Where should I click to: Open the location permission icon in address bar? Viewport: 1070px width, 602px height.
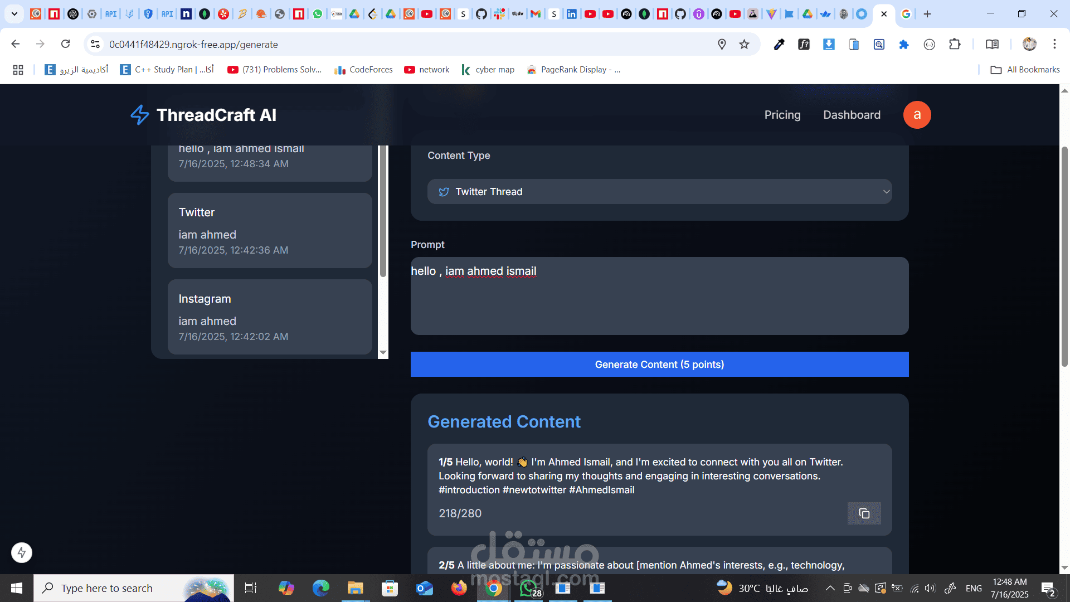[x=722, y=45]
